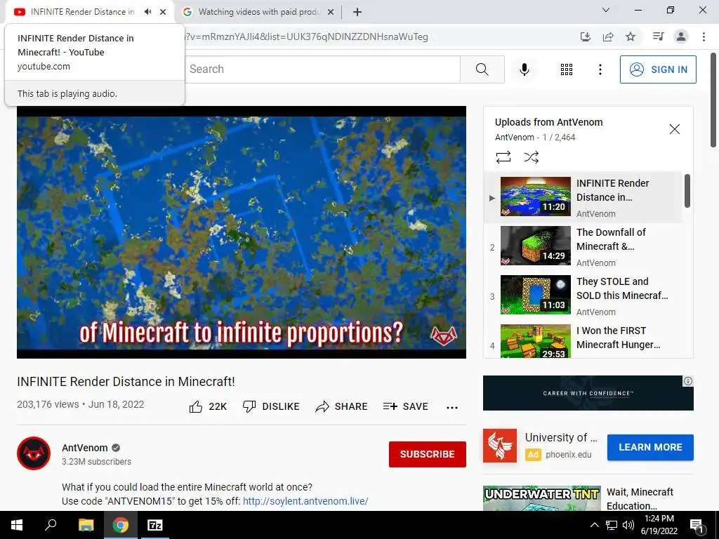
Task: Click the video player area
Action: (242, 232)
